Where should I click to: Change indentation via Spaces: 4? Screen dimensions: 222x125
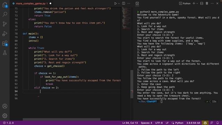[146, 123]
